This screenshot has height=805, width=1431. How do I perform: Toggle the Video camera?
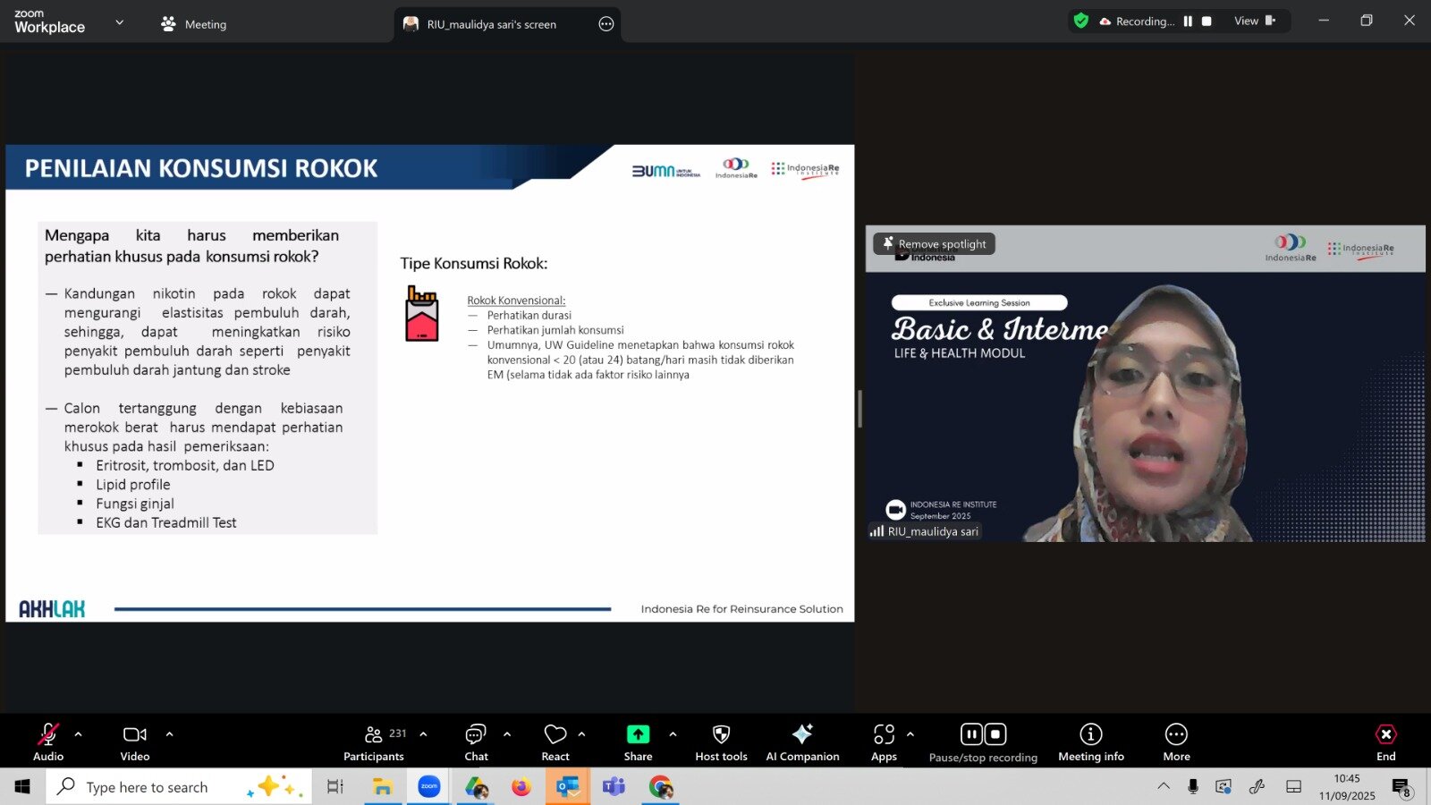(x=135, y=741)
